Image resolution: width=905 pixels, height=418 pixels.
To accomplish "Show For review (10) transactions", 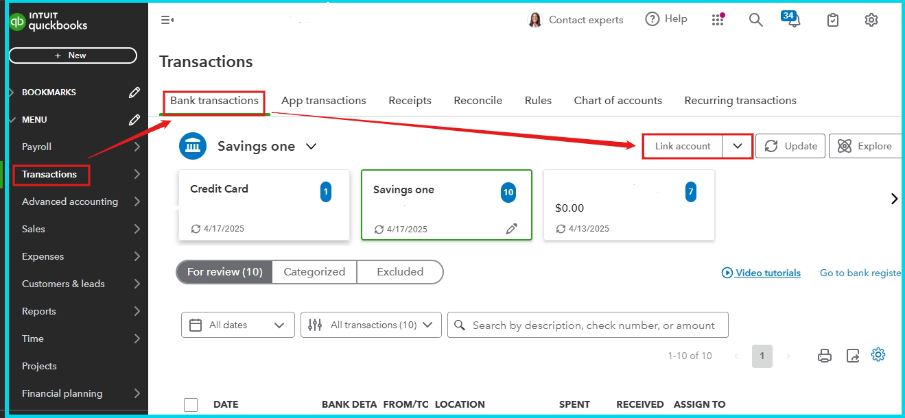I will 225,272.
